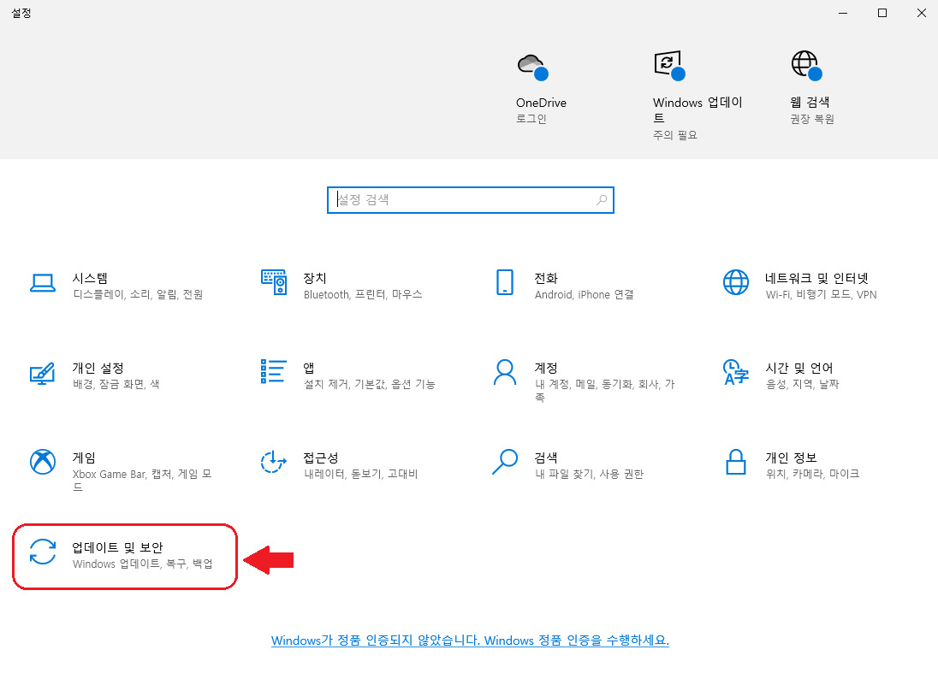Open 시간 및 언어 category title
Image resolution: width=938 pixels, height=685 pixels.
pos(799,368)
